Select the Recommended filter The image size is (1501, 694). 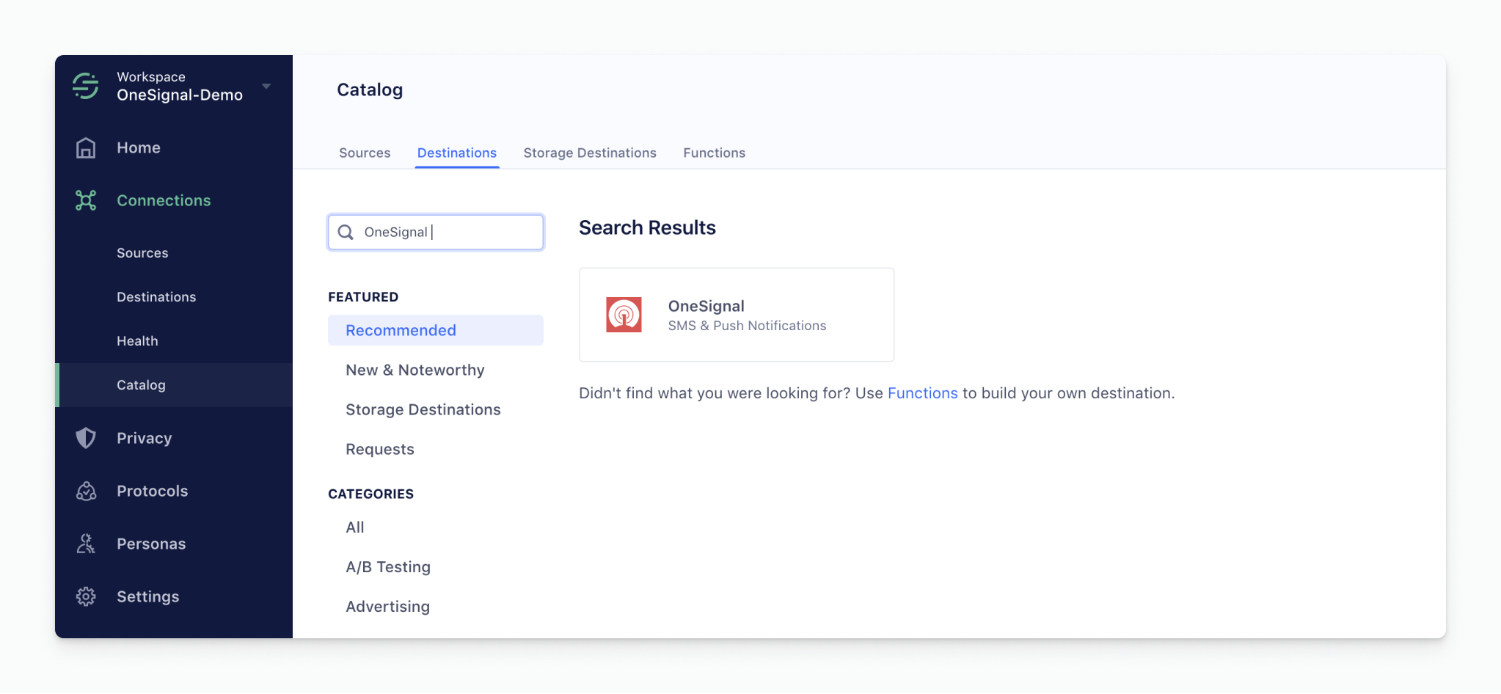(436, 330)
